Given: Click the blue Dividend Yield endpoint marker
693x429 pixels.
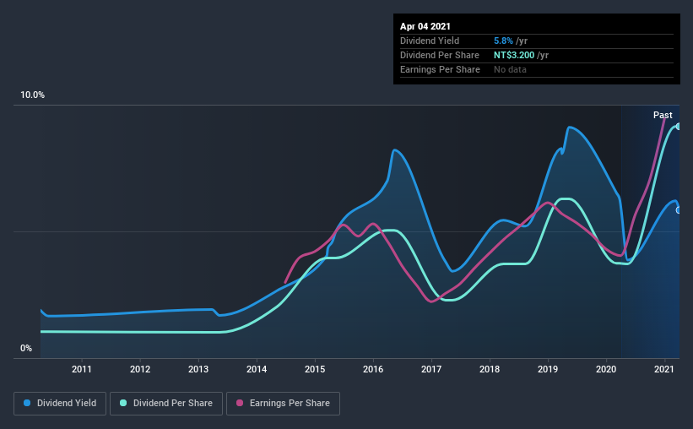Looking at the screenshot, I should [x=678, y=210].
